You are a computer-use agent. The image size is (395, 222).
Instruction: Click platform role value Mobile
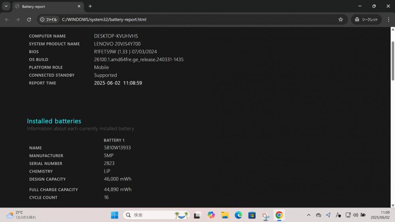coord(102,67)
